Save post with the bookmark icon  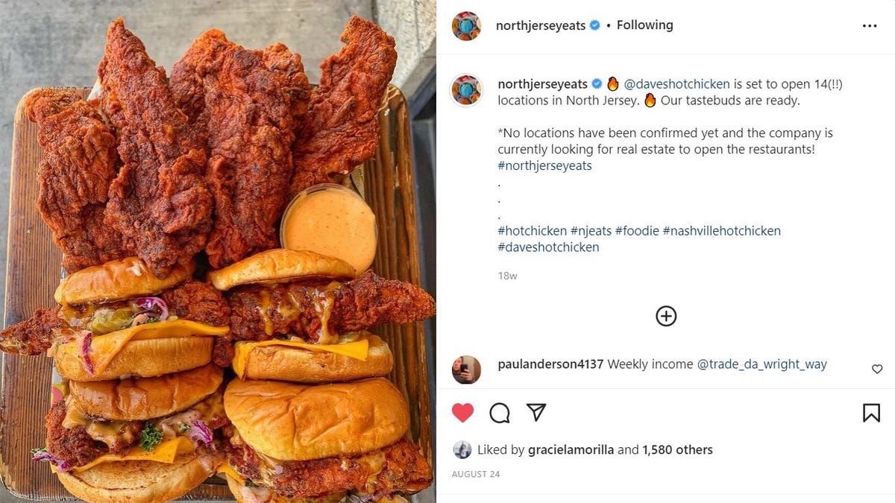click(x=871, y=413)
